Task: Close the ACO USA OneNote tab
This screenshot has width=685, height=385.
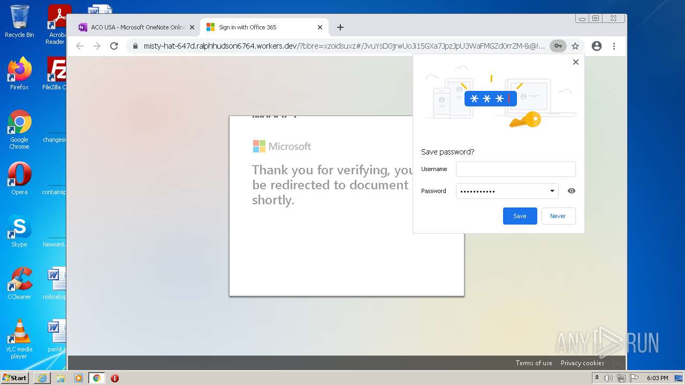Action: click(x=192, y=27)
